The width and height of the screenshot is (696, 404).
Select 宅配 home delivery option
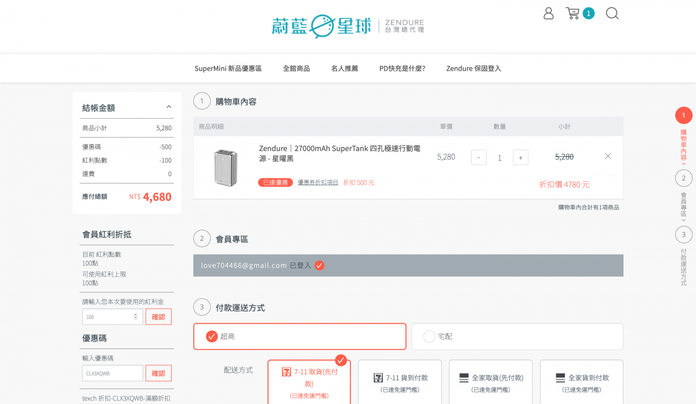click(x=517, y=336)
